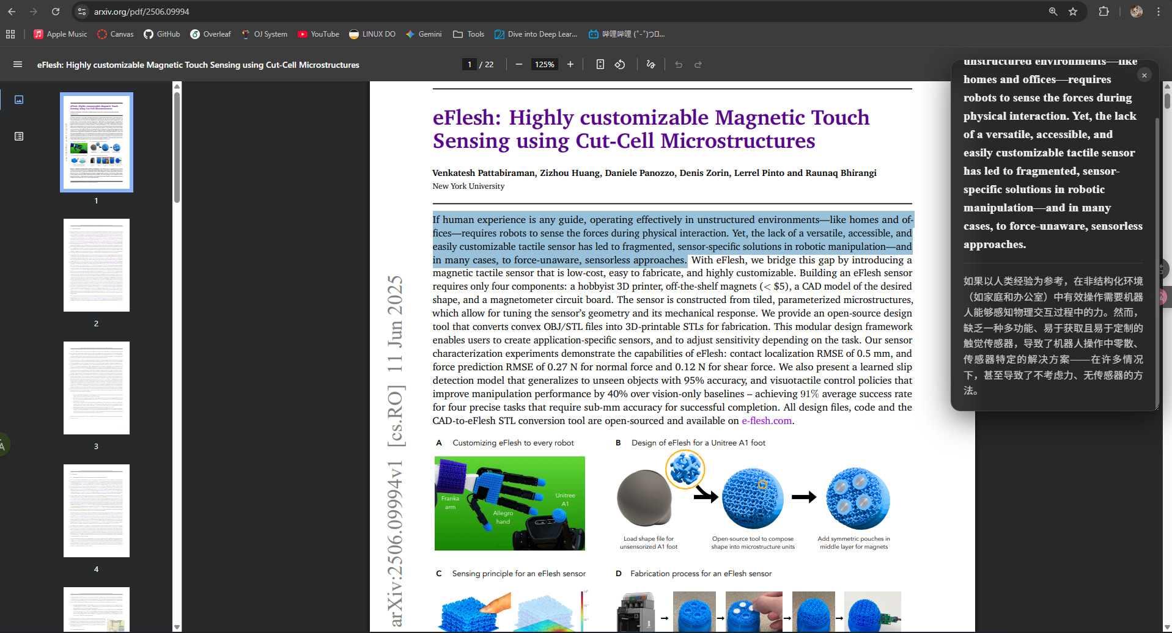Open the Chrome three-dot menu
1172x633 pixels.
(x=1159, y=12)
